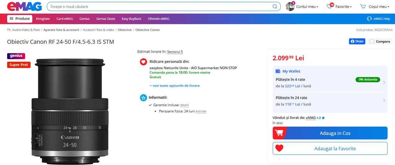Click the account avatar picture

290,7
